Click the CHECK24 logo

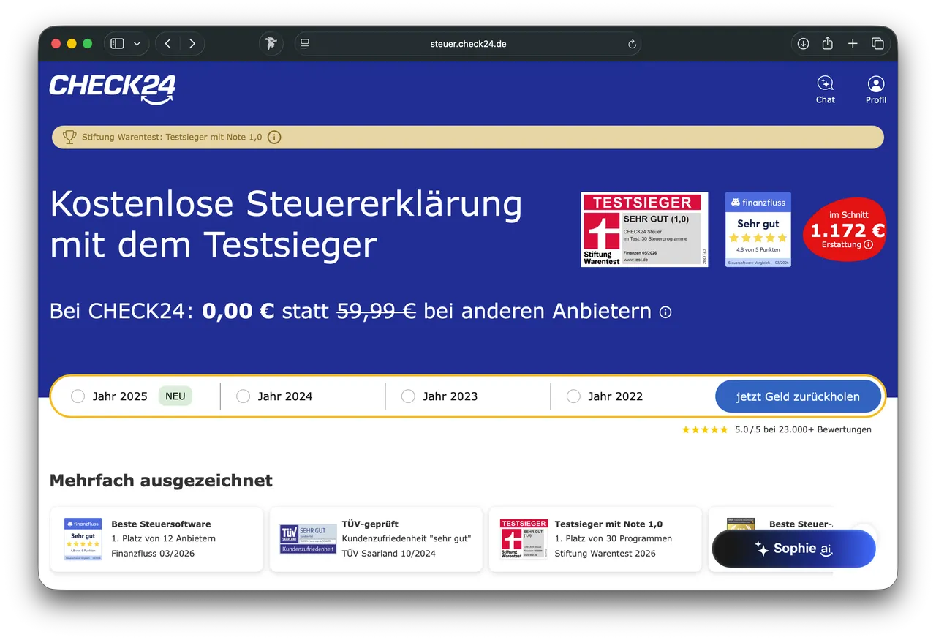(x=113, y=89)
